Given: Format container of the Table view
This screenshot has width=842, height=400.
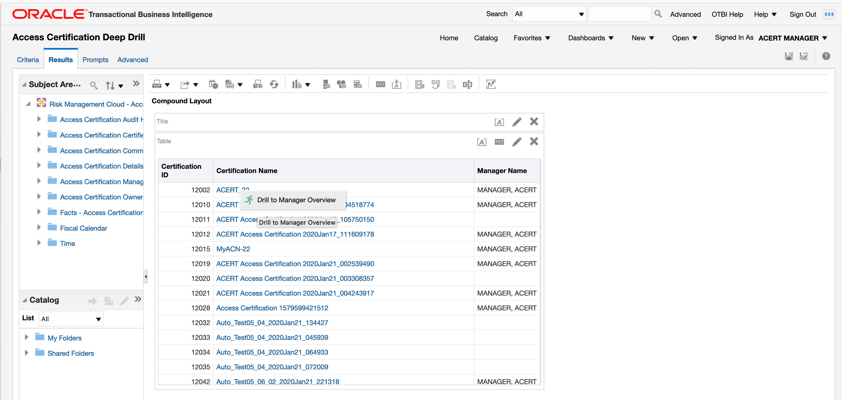Looking at the screenshot, I should pyautogui.click(x=482, y=142).
